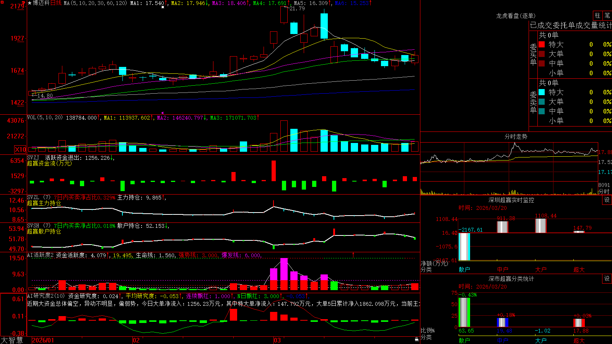Viewport: 612px width, 344px height.
Task: Click the 委卖单 section label
Action: tap(533, 102)
